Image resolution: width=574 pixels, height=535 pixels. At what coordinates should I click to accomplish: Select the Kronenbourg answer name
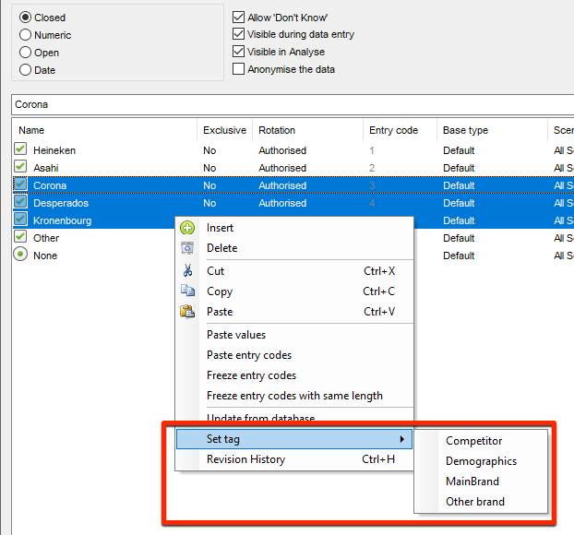pos(62,220)
